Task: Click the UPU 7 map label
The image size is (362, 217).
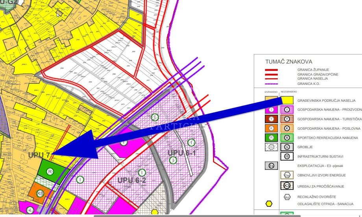Action: (x=39, y=155)
